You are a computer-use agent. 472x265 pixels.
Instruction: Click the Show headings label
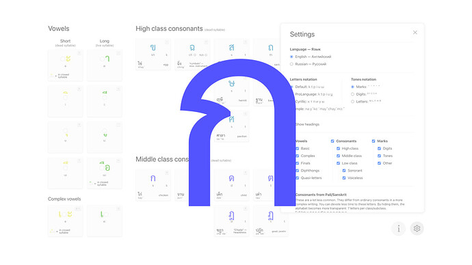click(307, 124)
